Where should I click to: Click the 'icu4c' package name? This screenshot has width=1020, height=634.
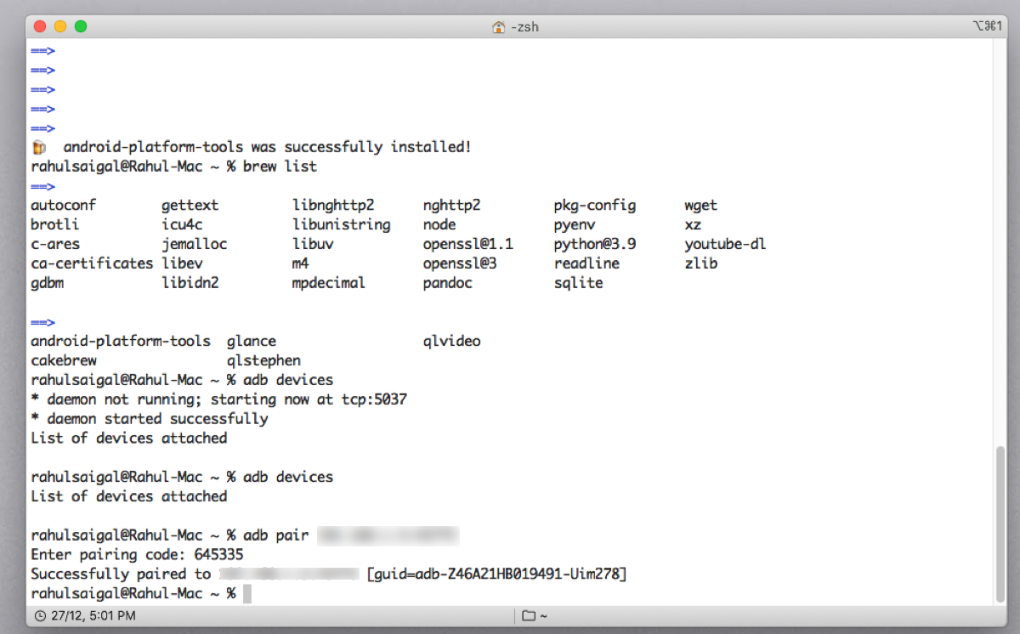tap(182, 225)
